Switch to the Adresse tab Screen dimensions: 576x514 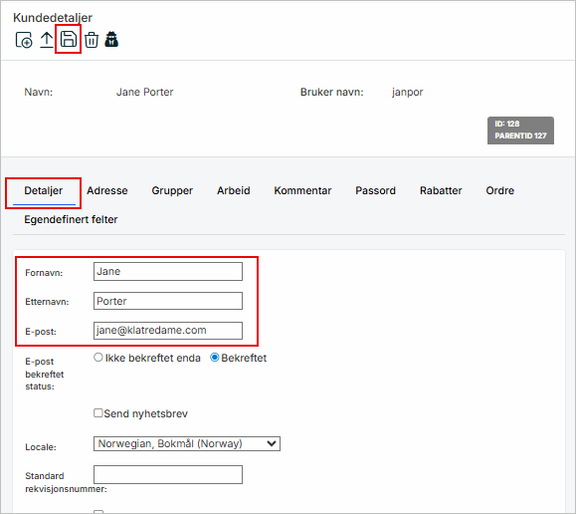107,190
